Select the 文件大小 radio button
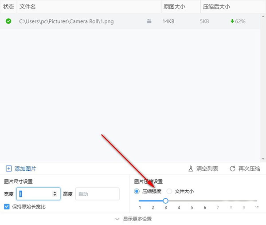This screenshot has width=266, height=225. (x=169, y=191)
